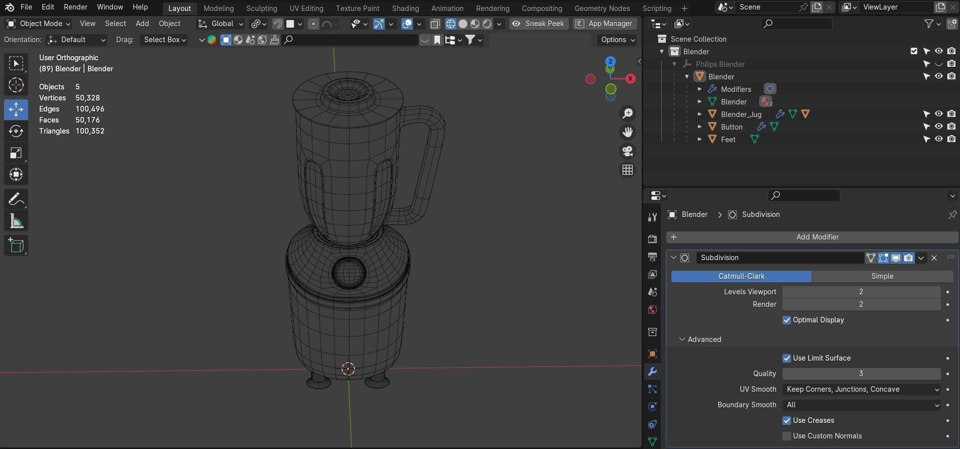Open the Orientation Default dropdown
This screenshot has height=449, width=960.
76,40
